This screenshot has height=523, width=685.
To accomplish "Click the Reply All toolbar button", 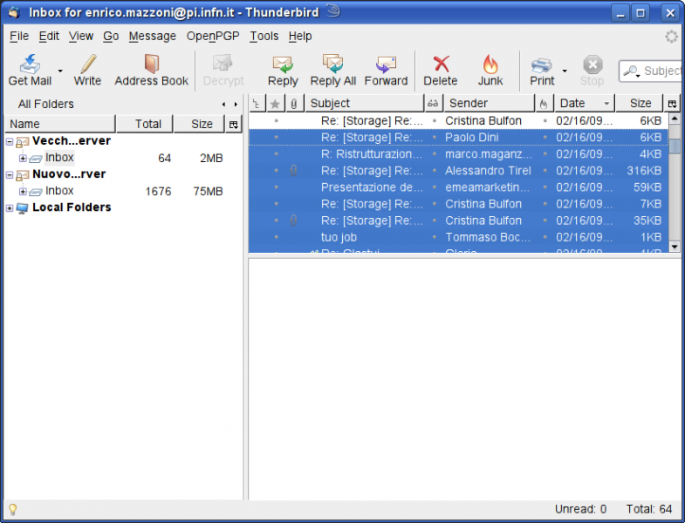I will pyautogui.click(x=332, y=70).
